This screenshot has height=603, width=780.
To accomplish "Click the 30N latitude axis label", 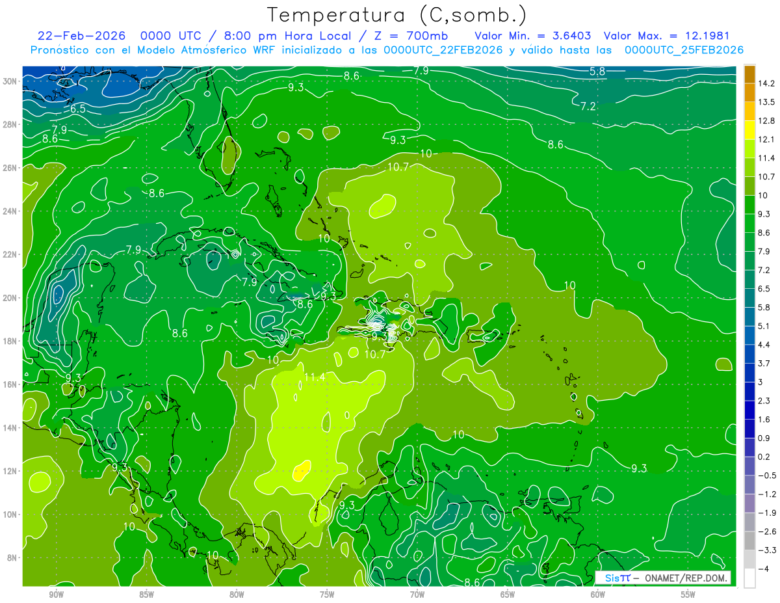I will [x=11, y=81].
